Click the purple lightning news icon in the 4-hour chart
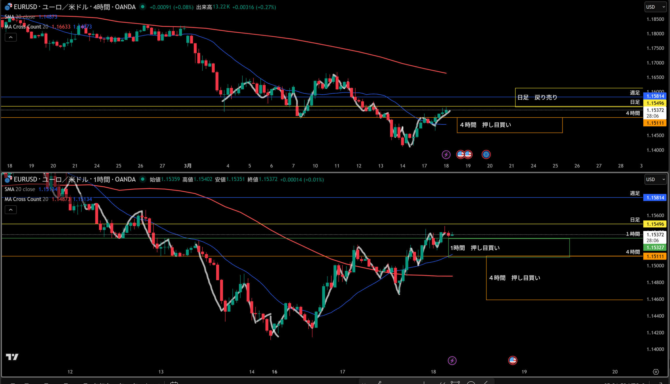This screenshot has width=670, height=384. pyautogui.click(x=446, y=154)
